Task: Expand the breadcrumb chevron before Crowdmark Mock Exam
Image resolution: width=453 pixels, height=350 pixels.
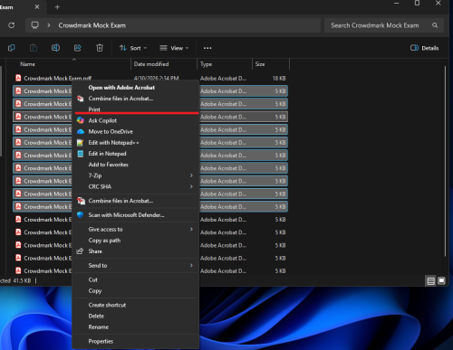Action: (x=49, y=25)
